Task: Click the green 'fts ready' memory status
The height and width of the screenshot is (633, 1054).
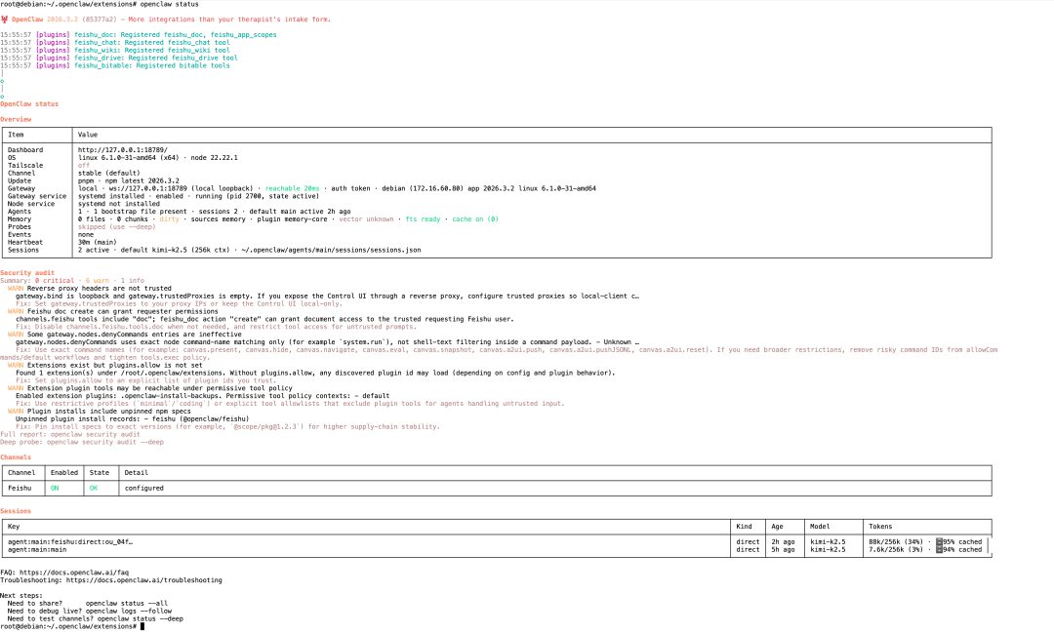Action: coord(423,219)
